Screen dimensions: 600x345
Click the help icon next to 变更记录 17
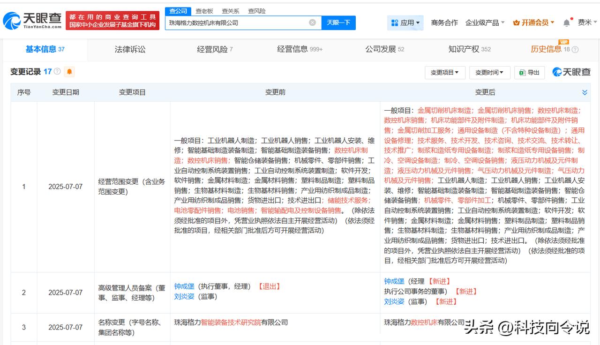57,72
